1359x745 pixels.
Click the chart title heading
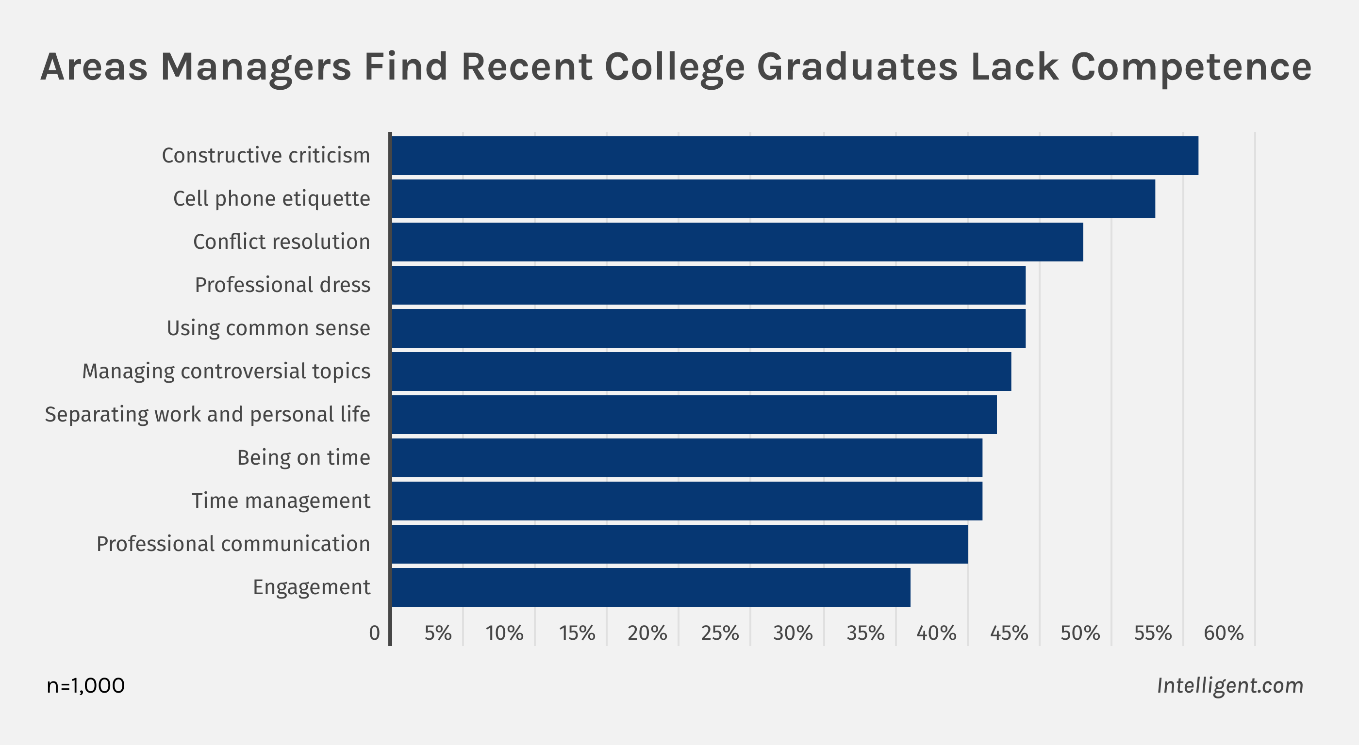coord(676,67)
